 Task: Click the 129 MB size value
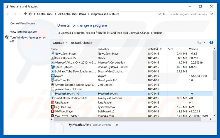[182, 58]
